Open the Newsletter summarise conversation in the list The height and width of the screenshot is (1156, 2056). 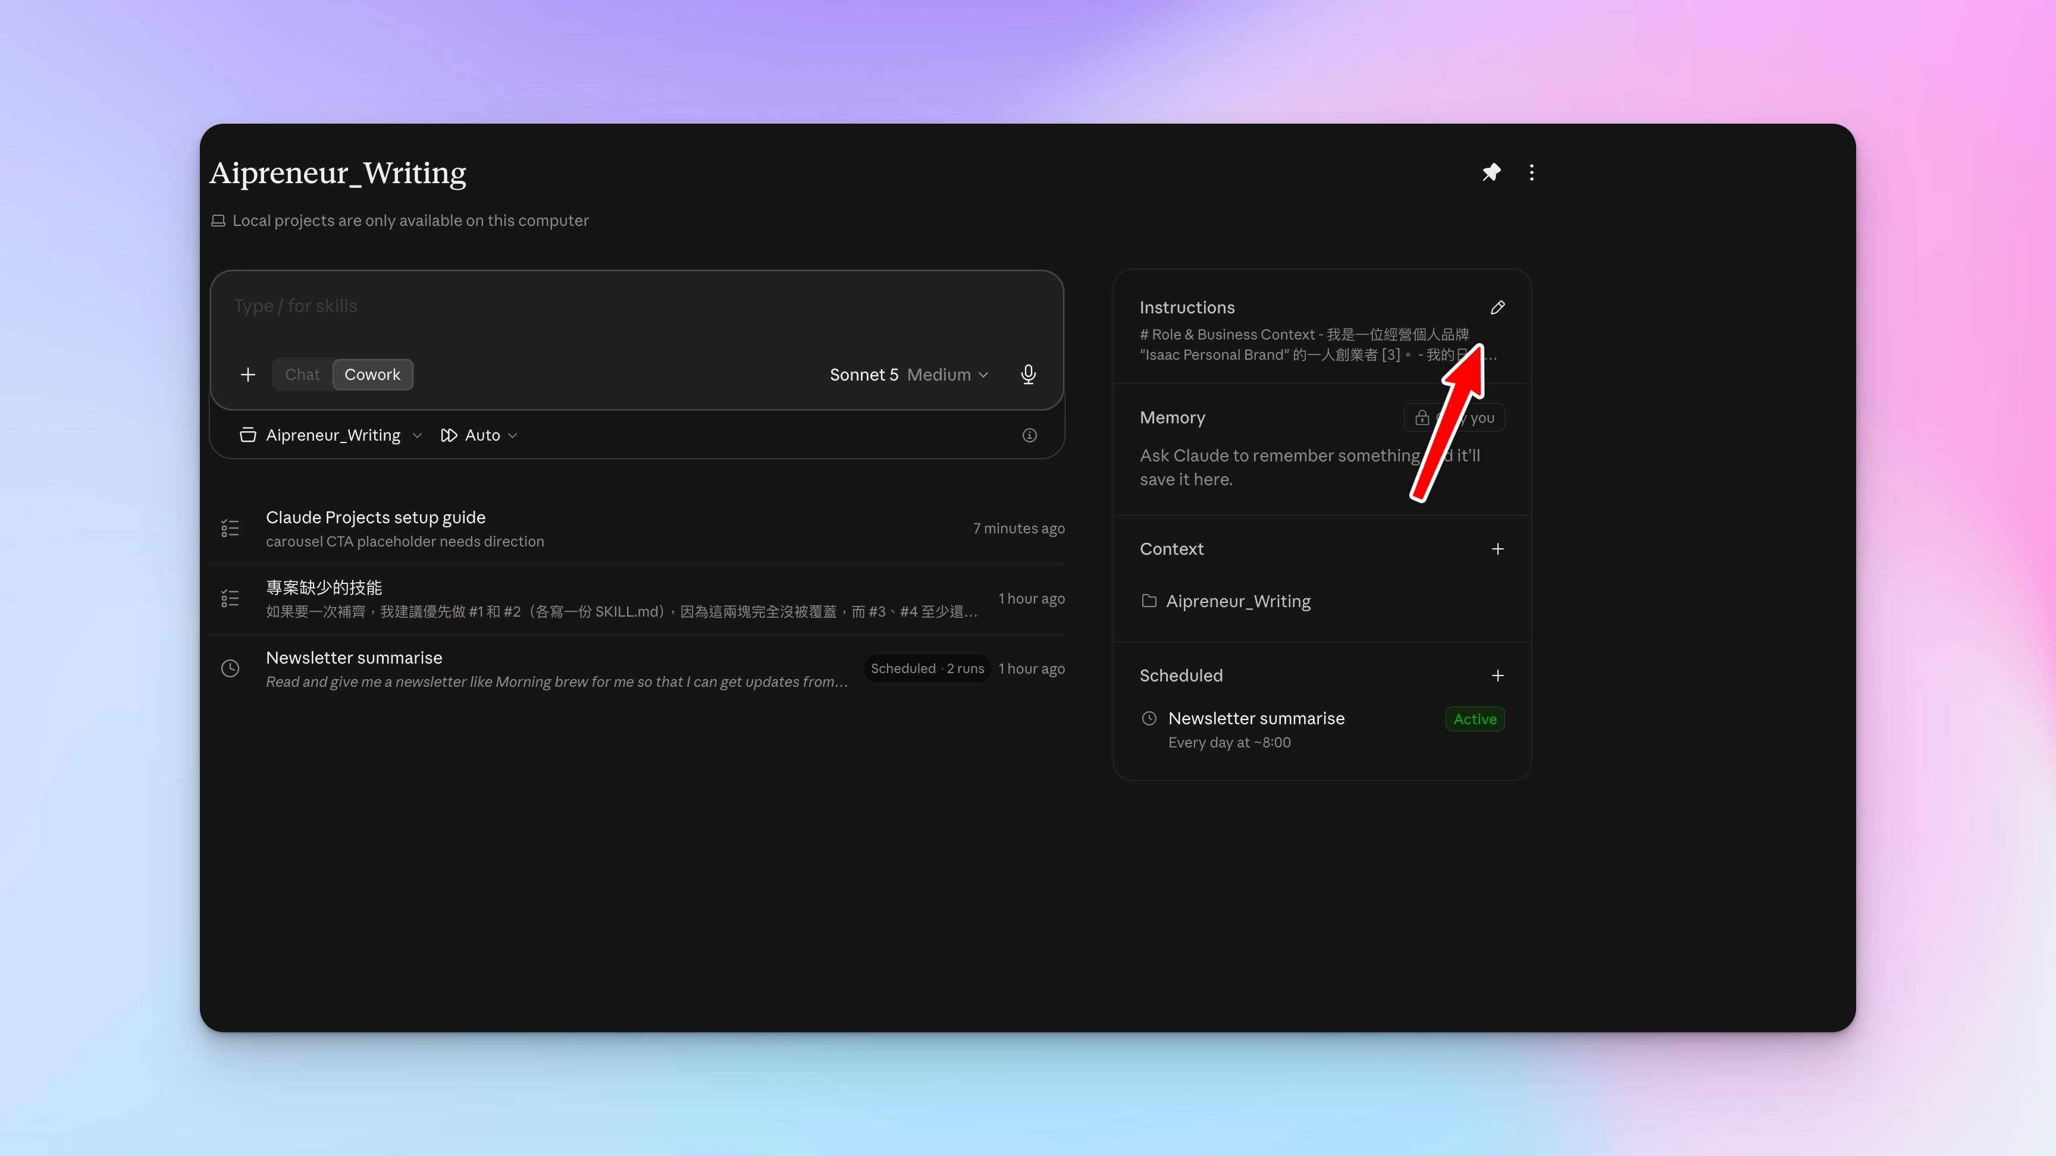tap(637, 670)
